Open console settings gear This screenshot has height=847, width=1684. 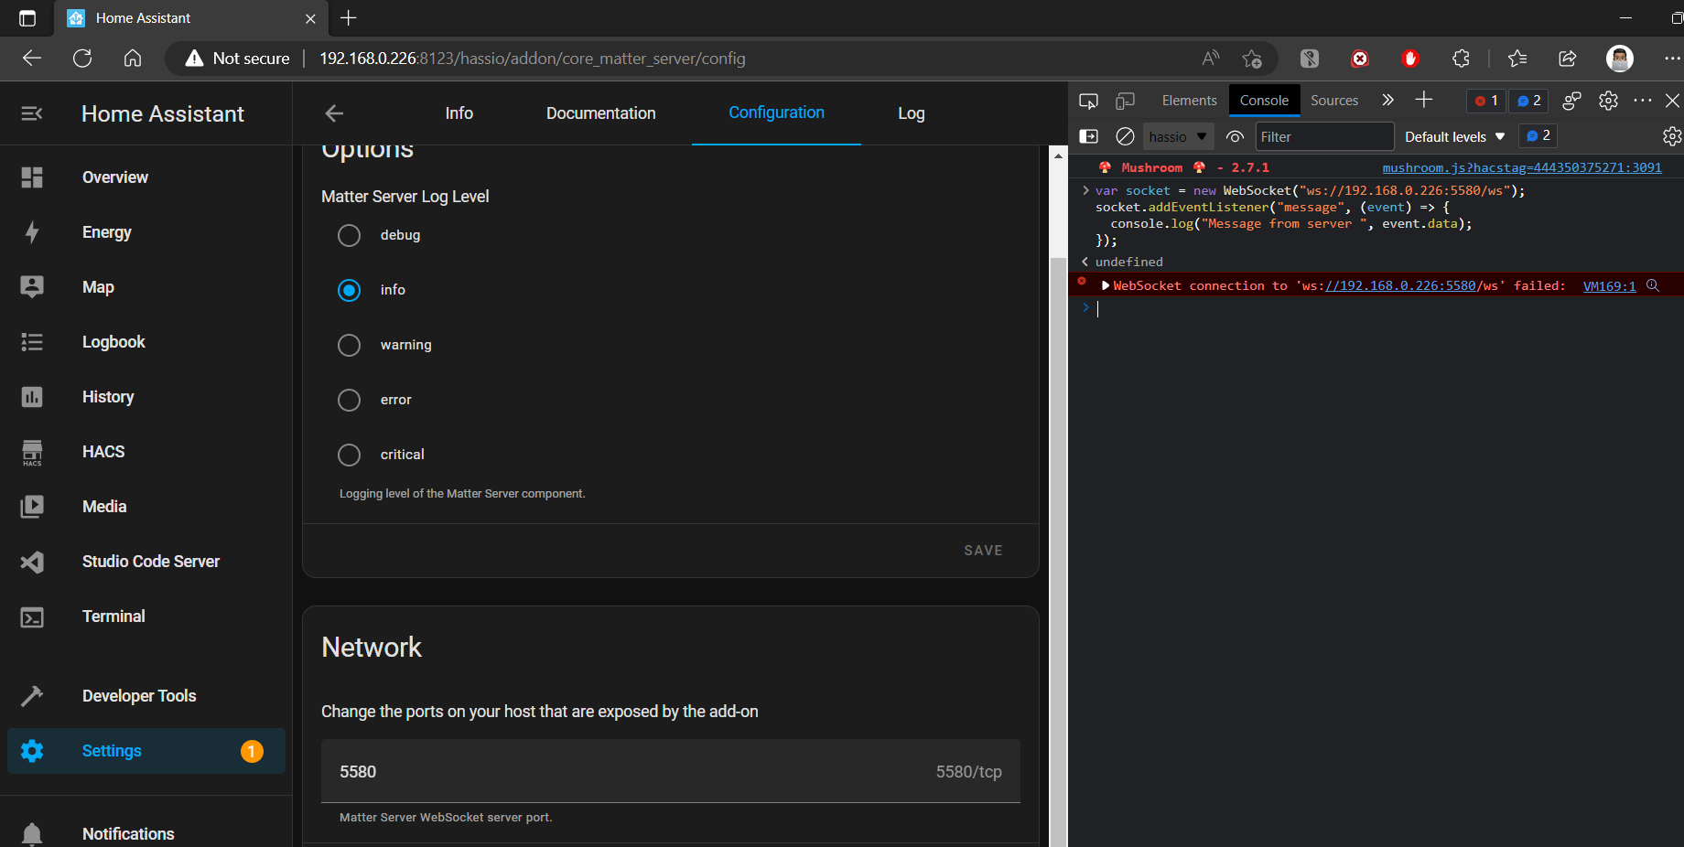click(1672, 136)
